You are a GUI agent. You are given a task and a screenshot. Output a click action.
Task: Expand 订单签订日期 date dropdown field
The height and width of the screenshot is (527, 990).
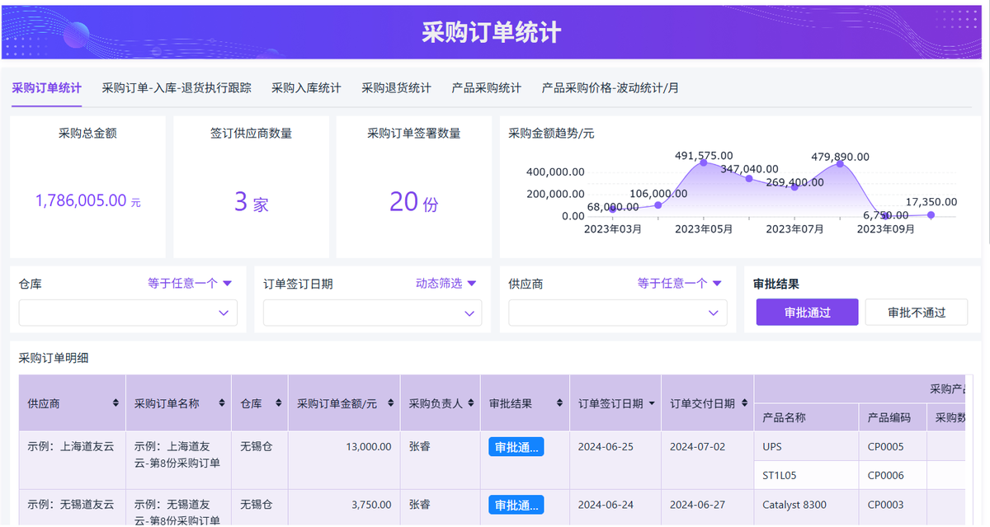coord(372,313)
